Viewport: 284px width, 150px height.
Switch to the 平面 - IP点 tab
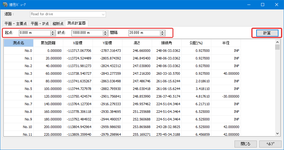tap(40, 23)
